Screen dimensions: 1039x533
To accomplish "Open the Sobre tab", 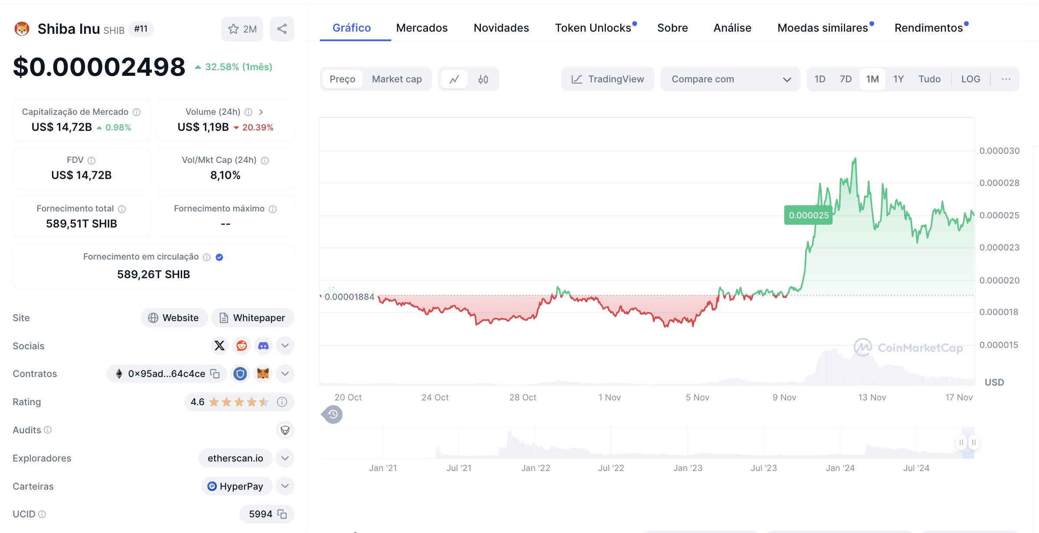I will point(673,28).
